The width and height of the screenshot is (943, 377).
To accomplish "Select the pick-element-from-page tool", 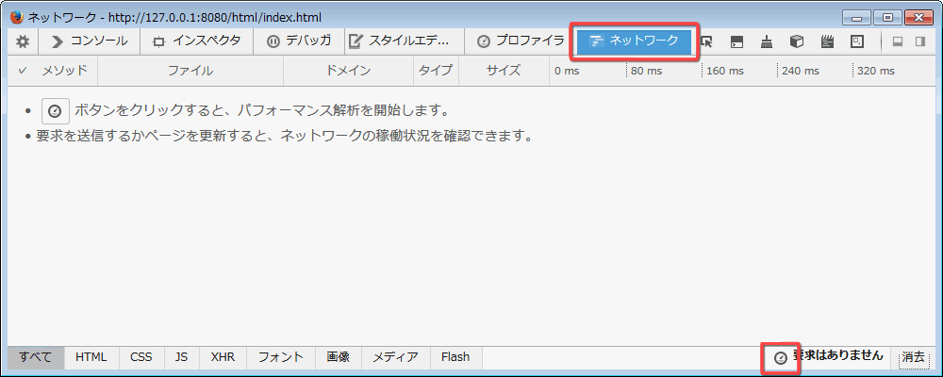I will click(x=706, y=41).
